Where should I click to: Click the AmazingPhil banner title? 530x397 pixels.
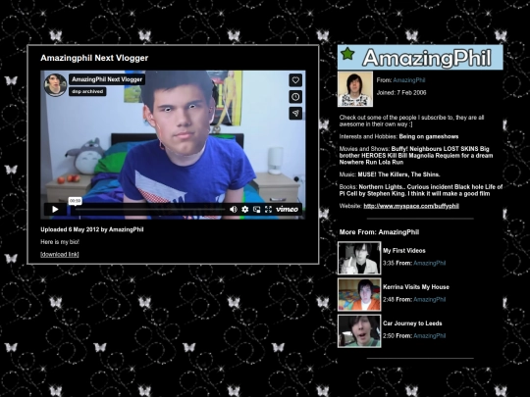[427, 58]
